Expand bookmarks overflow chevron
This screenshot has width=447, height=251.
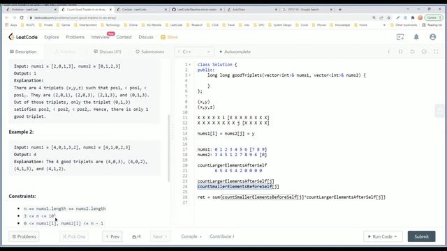[384, 25]
